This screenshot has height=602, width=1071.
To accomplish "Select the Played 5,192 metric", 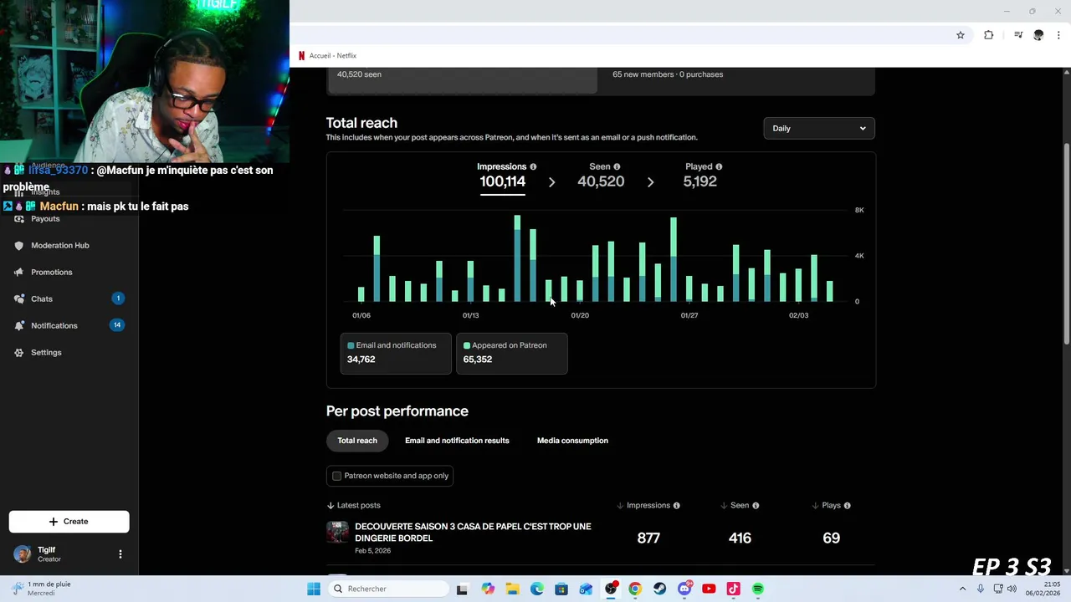I will point(700,176).
